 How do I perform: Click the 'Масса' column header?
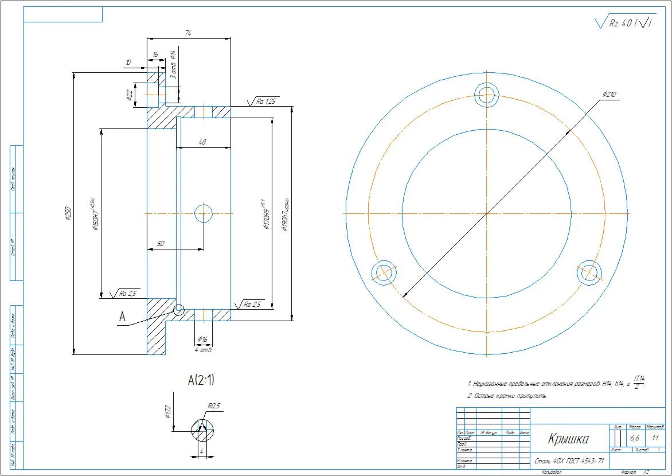[634, 427]
